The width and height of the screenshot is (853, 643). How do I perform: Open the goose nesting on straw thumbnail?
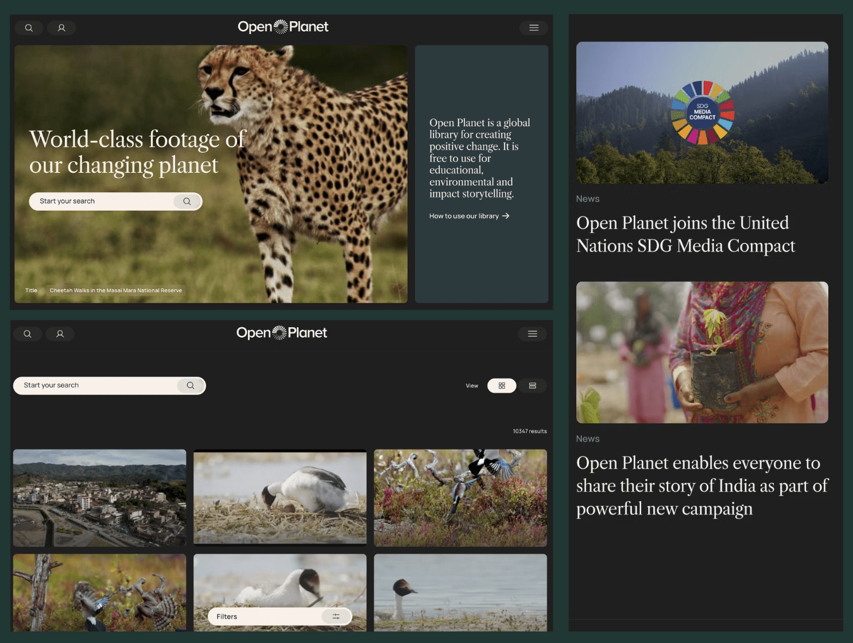tap(280, 498)
